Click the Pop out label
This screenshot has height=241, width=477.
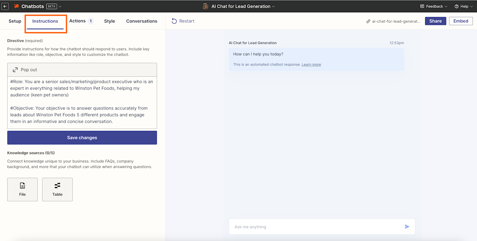(29, 70)
